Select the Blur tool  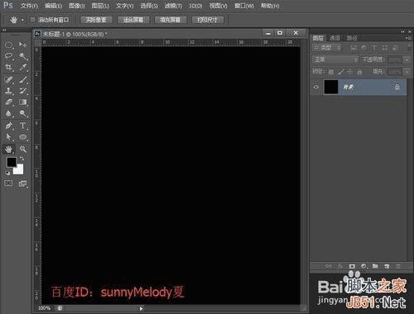pos(9,113)
